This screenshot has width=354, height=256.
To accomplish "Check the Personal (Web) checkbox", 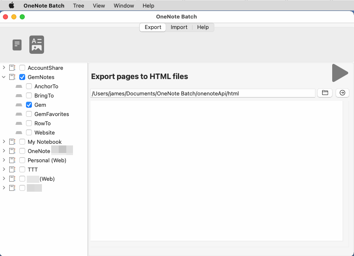I will point(22,160).
